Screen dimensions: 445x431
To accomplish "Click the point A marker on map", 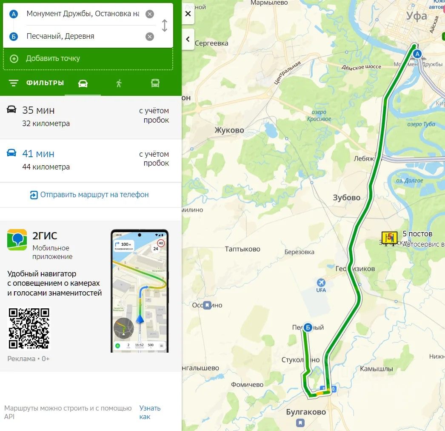I will [417, 54].
